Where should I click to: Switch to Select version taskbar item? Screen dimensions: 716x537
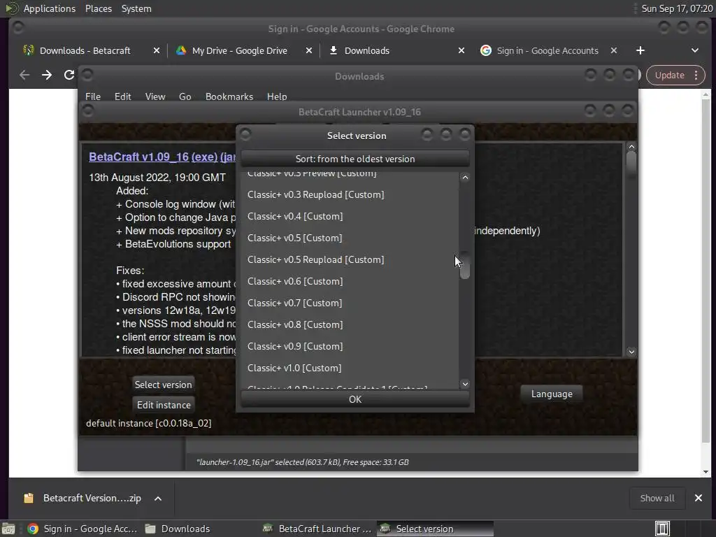[x=435, y=529]
